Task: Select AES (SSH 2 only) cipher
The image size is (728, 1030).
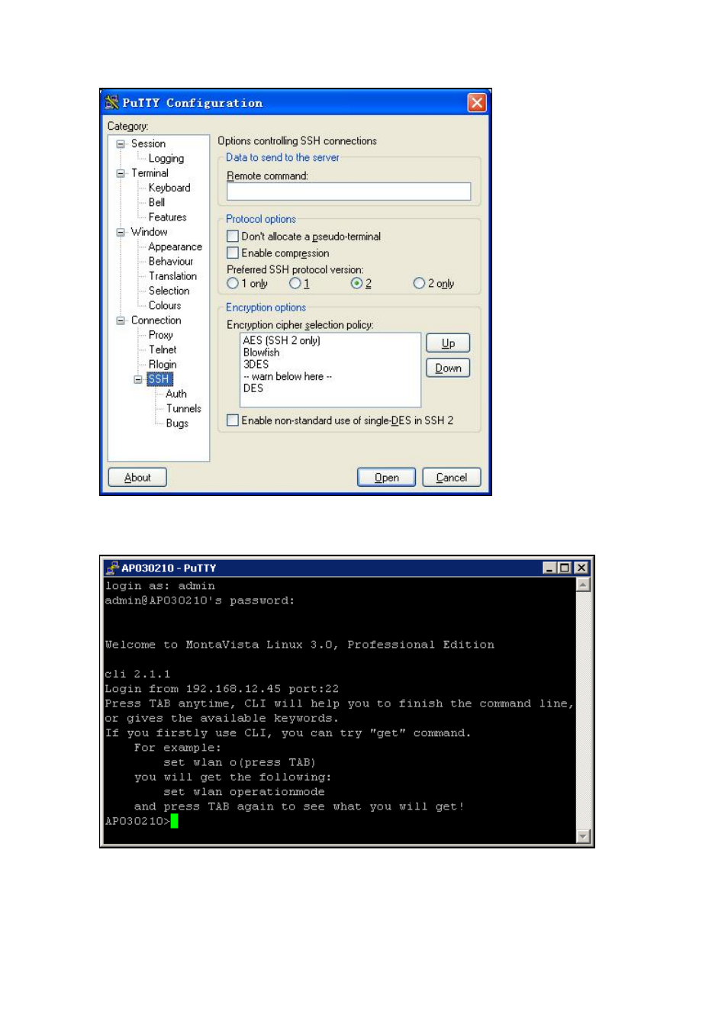Action: 282,340
